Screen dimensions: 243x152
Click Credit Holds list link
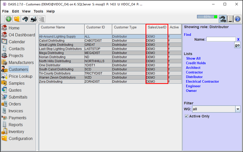pyautogui.click(x=196, y=63)
